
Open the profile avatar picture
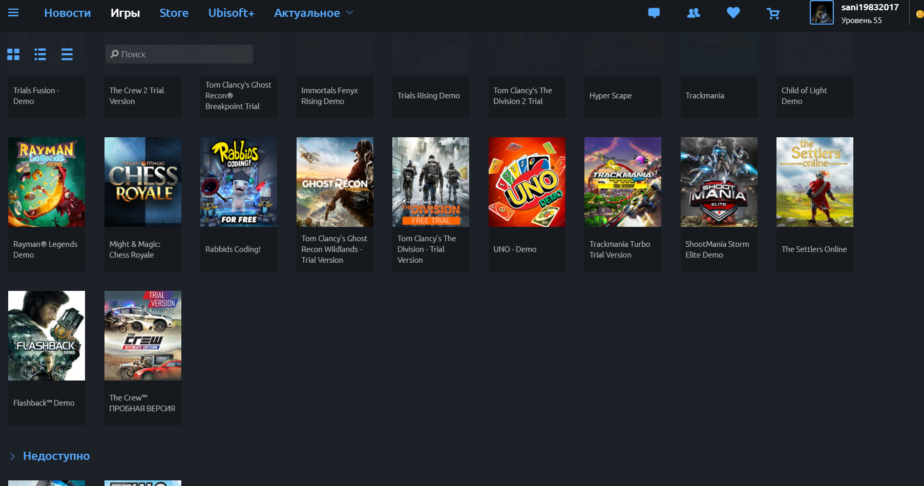pos(821,14)
